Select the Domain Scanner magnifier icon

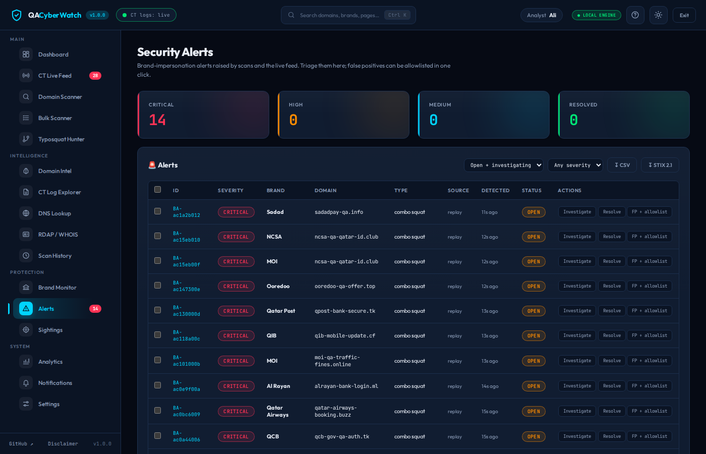click(26, 97)
